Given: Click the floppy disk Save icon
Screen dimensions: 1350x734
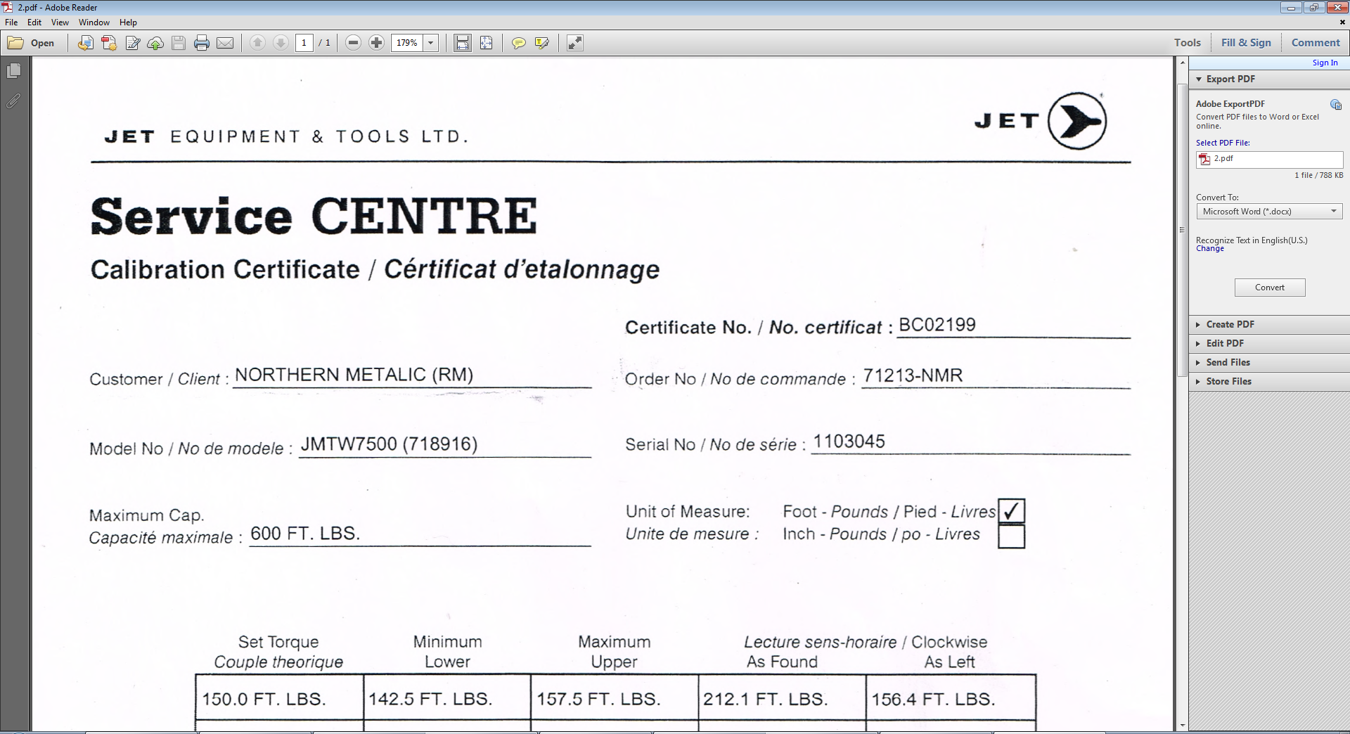Looking at the screenshot, I should 179,43.
